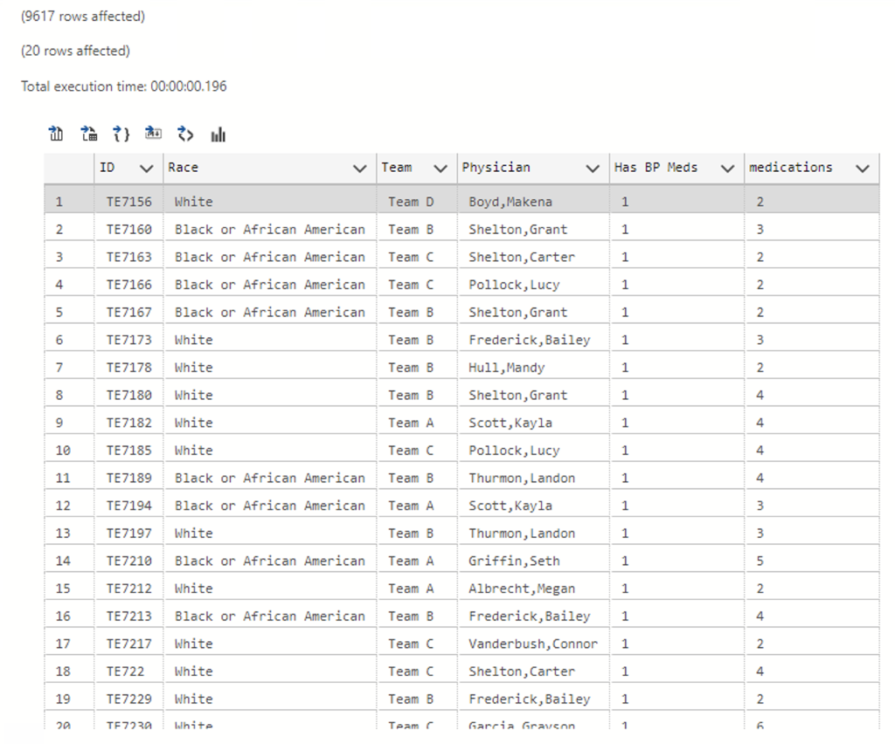Open the medications column filter dropdown
Viewport: 895px width, 744px height.
click(863, 169)
